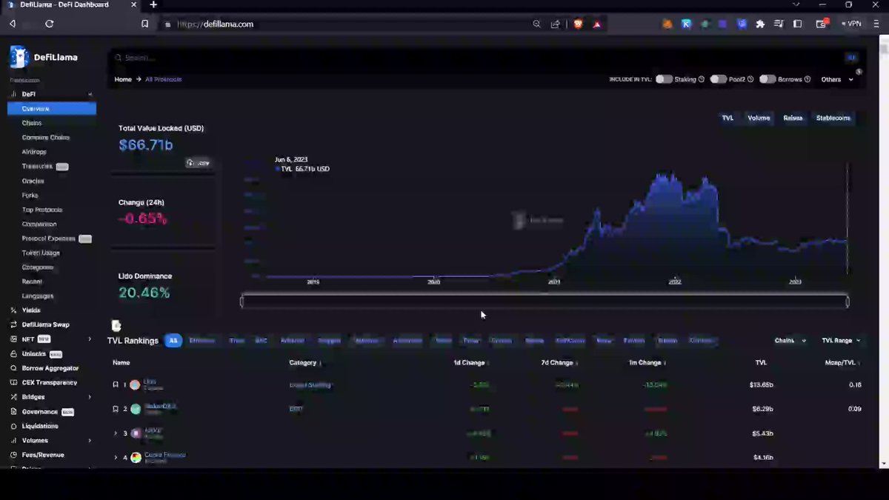Click the Fees/Revenue sidebar icon
The width and height of the screenshot is (889, 500).
tap(14, 455)
